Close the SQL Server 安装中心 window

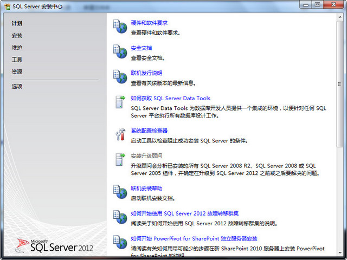point(334,5)
